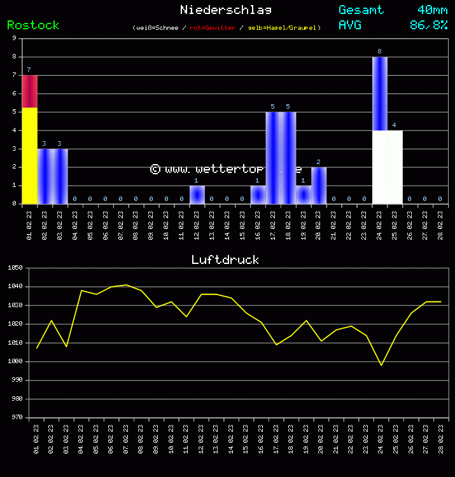455x477 pixels.
Task: Click the AVG label
Action: click(350, 25)
